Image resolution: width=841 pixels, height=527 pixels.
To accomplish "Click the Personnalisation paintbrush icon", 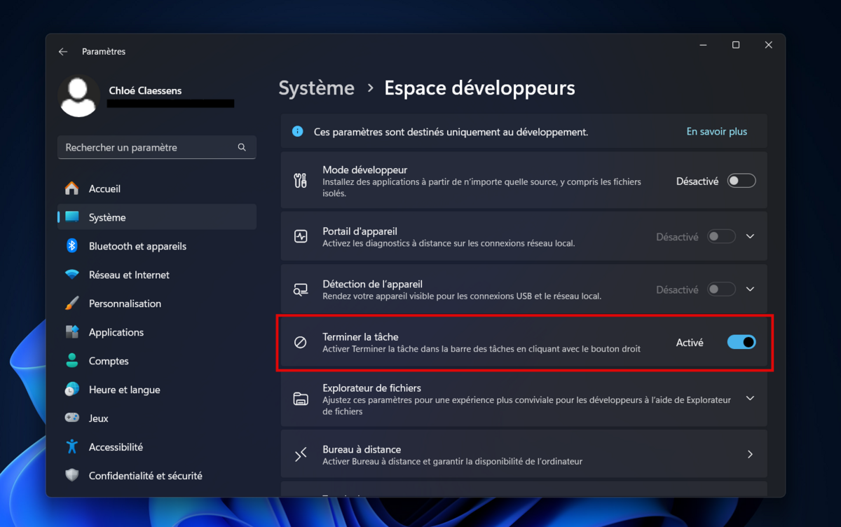I will coord(71,303).
